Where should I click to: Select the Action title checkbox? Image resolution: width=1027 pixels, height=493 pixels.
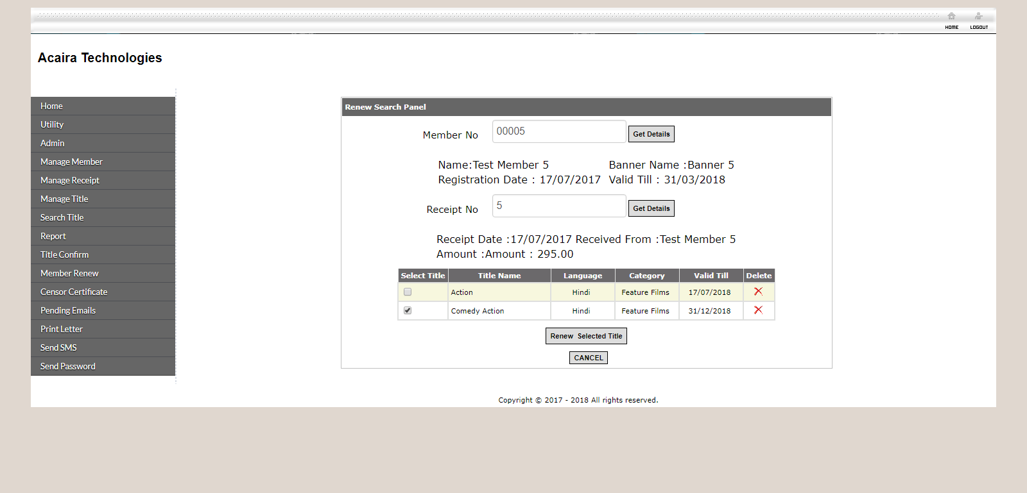(x=408, y=292)
